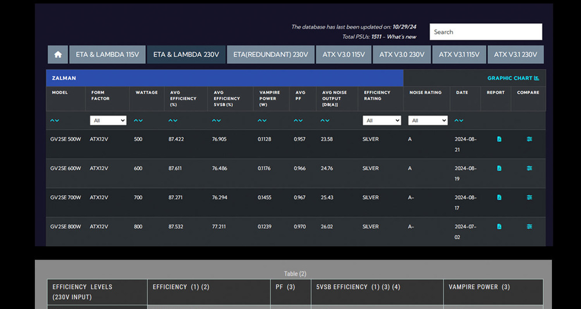Select the efficiency value 87.422
581x309 pixels.
click(176, 139)
